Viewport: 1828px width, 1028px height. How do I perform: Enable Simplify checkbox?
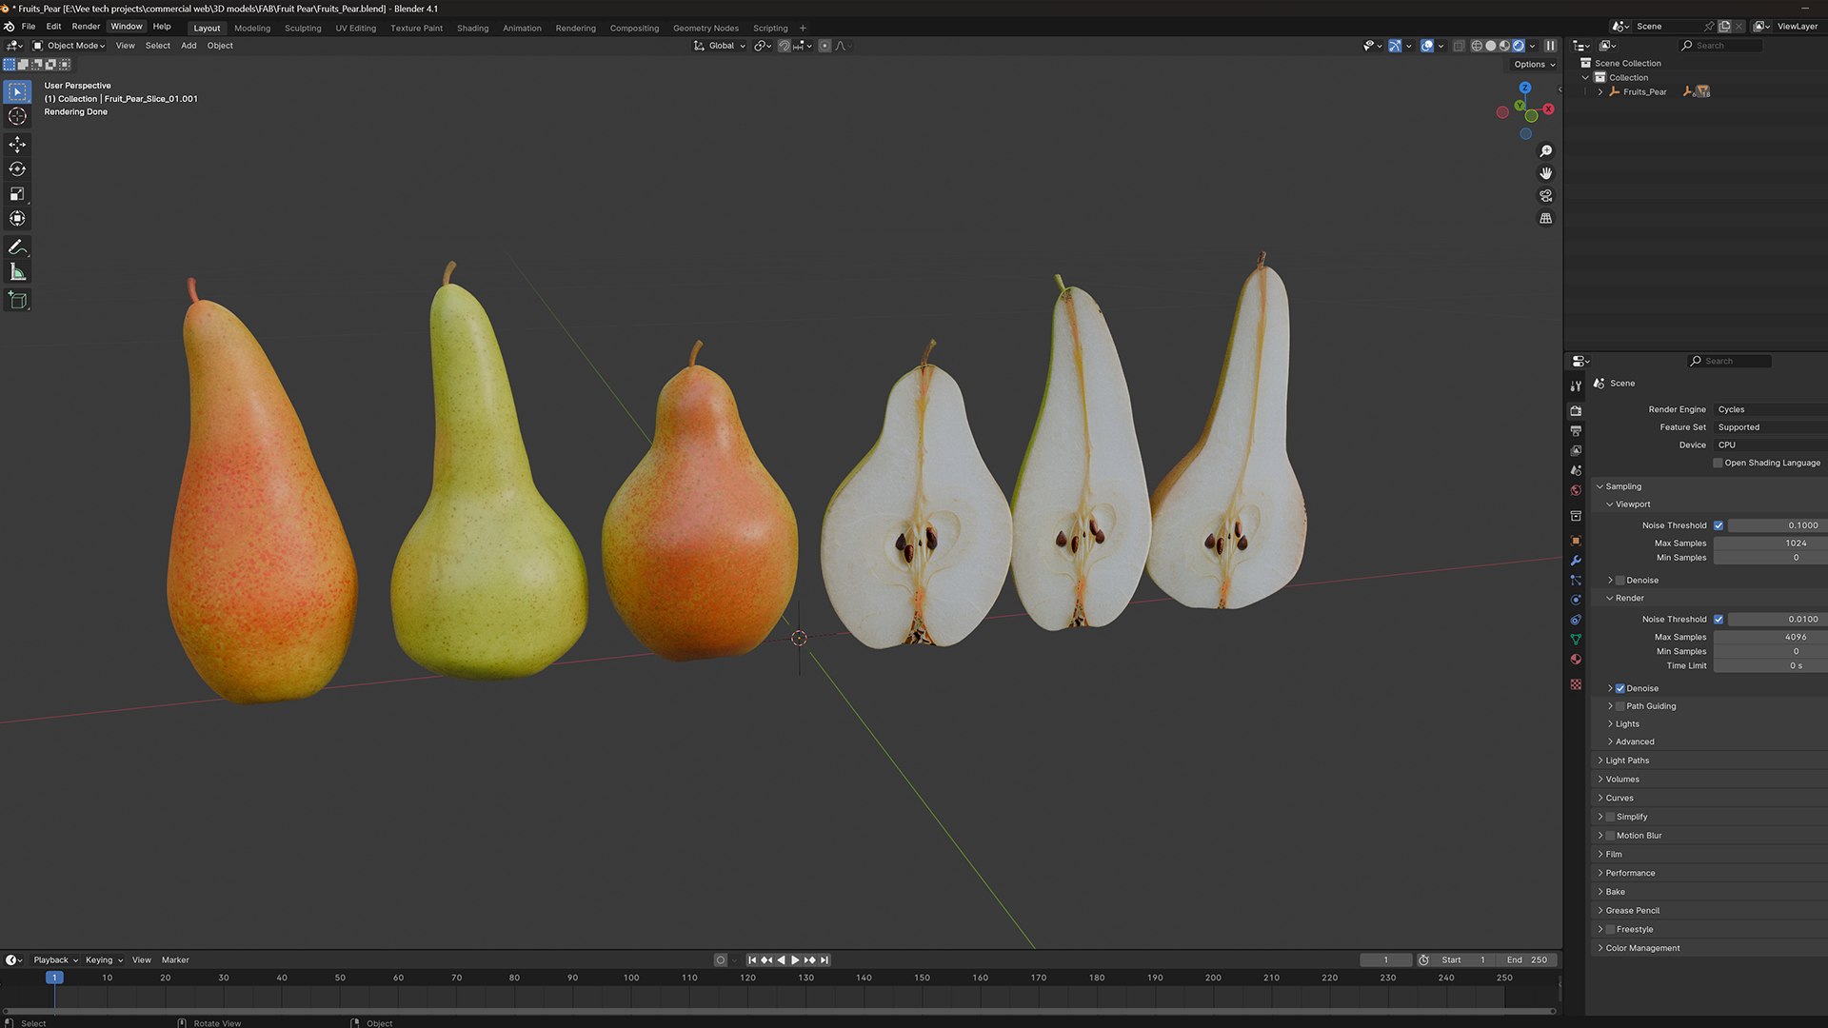pos(1611,817)
